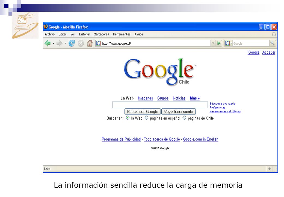Open the Marcadores menu
This screenshot has height=197, width=284.
click(101, 34)
